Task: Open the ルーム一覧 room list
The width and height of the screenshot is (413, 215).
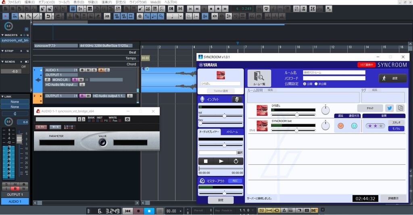Action: point(259,78)
